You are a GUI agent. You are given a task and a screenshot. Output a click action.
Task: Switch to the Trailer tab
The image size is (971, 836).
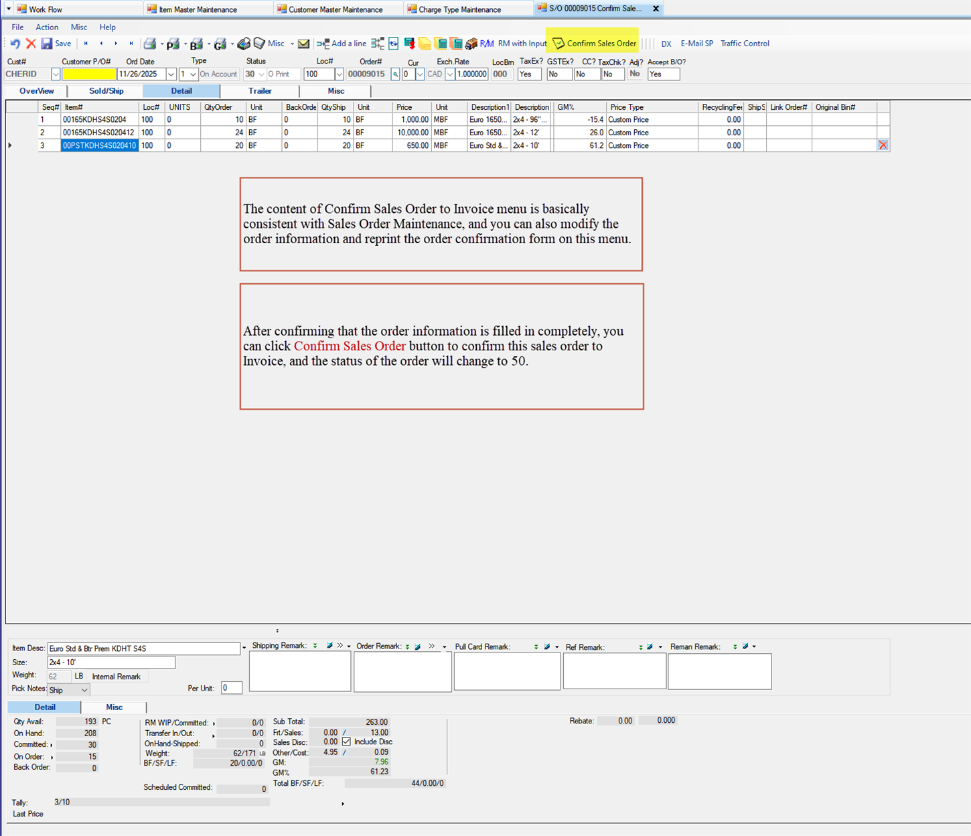pos(260,90)
